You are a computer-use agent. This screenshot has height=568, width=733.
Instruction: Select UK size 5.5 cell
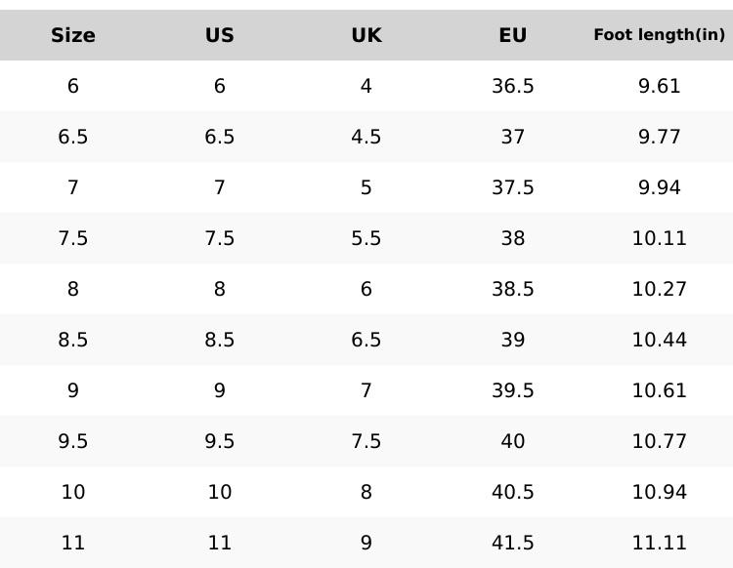[x=366, y=238]
